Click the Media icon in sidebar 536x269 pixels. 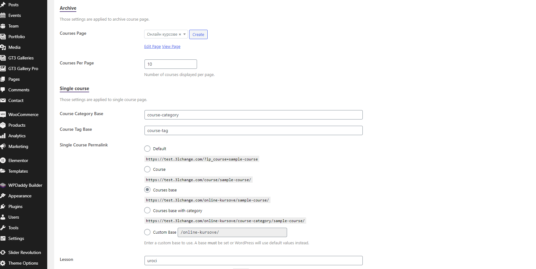coord(3,47)
